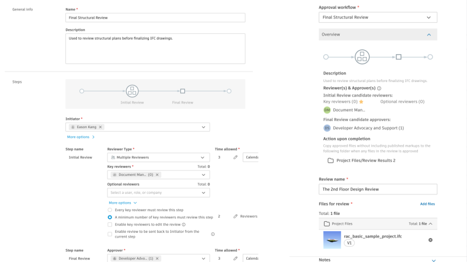Remove the Document Man.. key reviewer chip

tap(157, 175)
